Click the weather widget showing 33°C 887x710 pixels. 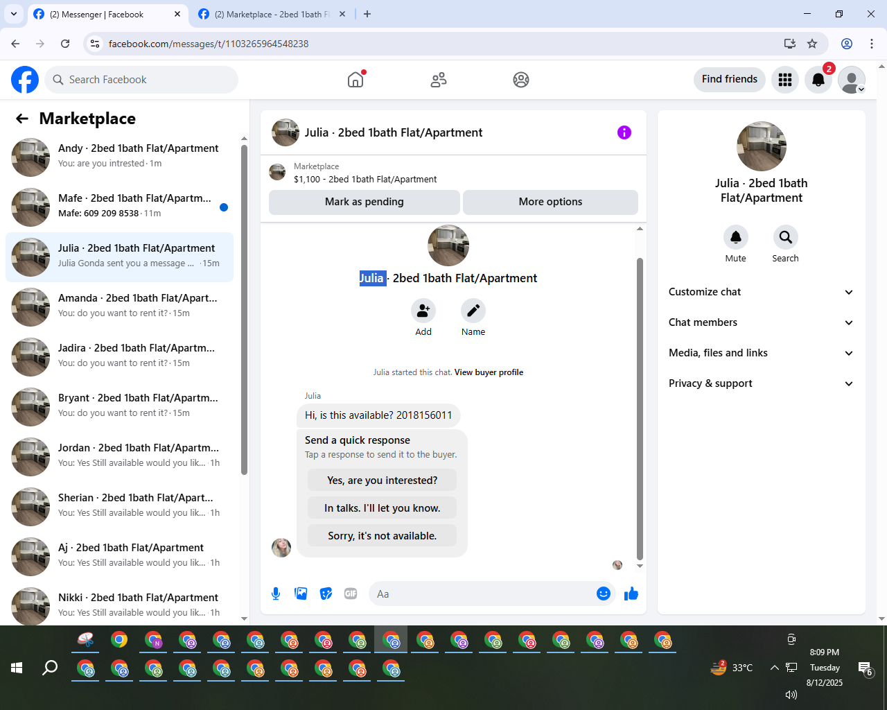[732, 668]
